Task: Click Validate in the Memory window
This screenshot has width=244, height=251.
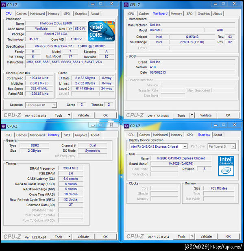Action: pos(83,237)
